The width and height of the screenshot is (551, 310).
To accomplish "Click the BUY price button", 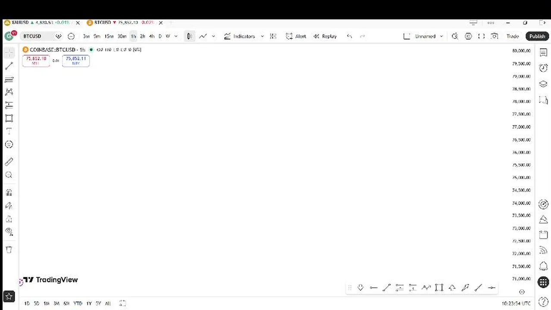I will coord(76,61).
